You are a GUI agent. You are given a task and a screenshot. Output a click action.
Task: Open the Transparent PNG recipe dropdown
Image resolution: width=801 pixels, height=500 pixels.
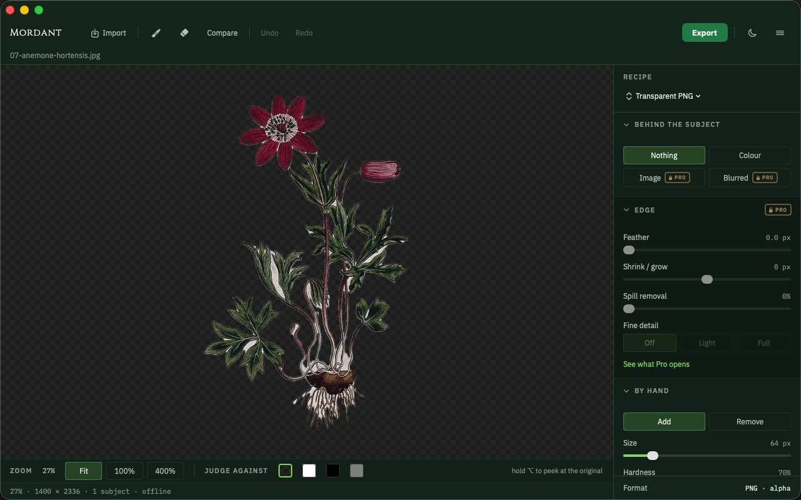(663, 96)
